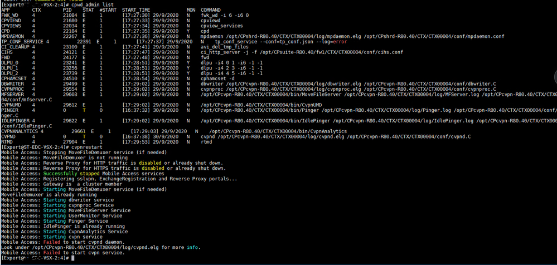Click the yellow 'disabled' in the HTTPS line

152,168
